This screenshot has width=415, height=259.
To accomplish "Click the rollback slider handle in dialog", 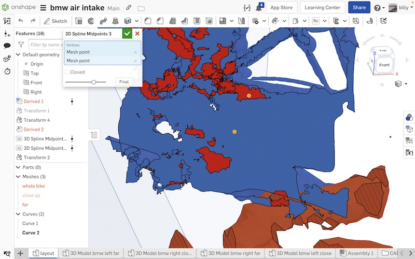I will (93, 82).
